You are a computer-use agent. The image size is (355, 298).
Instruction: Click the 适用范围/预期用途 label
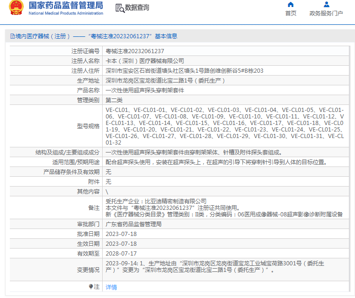[76, 162]
